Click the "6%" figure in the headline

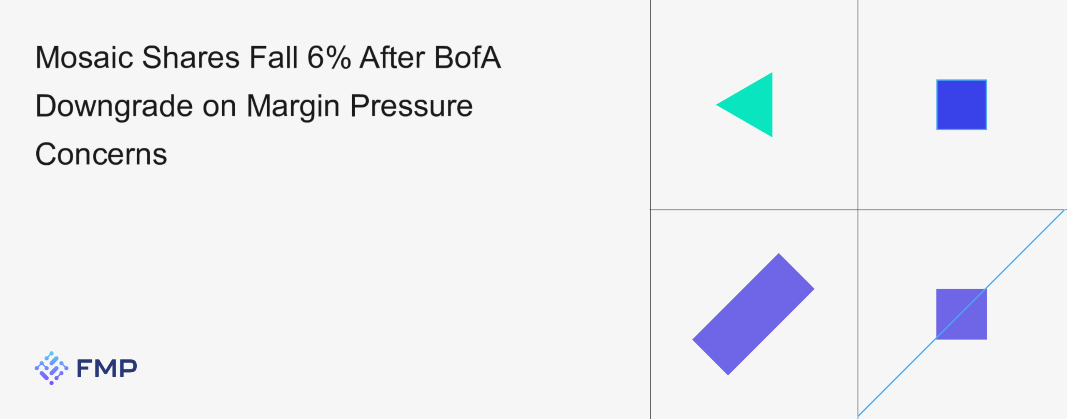click(329, 58)
